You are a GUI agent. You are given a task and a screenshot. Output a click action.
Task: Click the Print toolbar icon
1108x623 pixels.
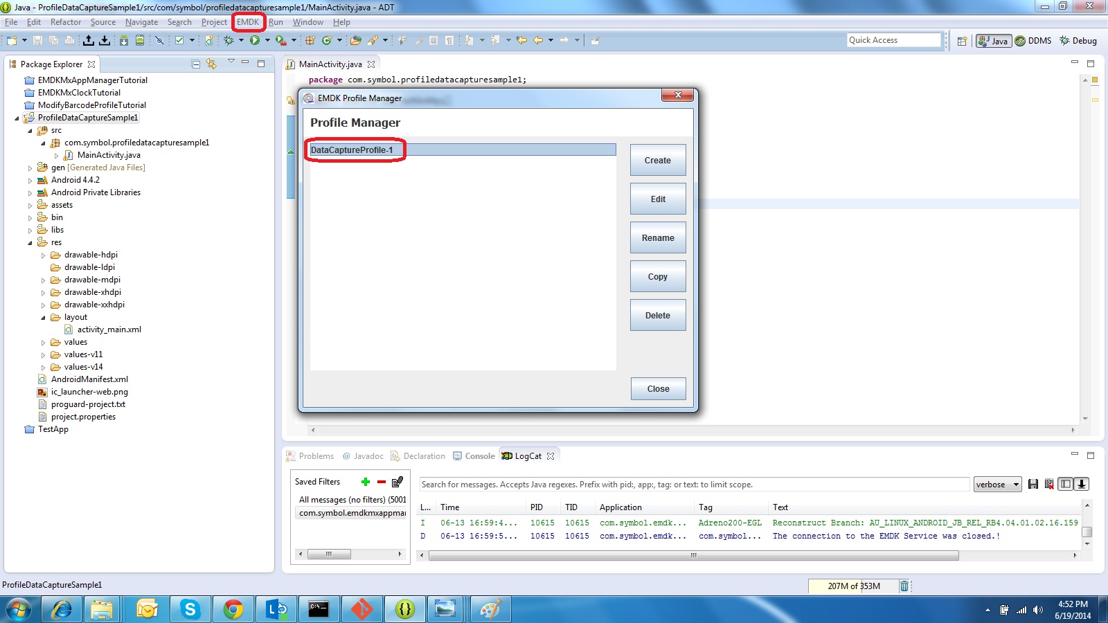point(69,40)
